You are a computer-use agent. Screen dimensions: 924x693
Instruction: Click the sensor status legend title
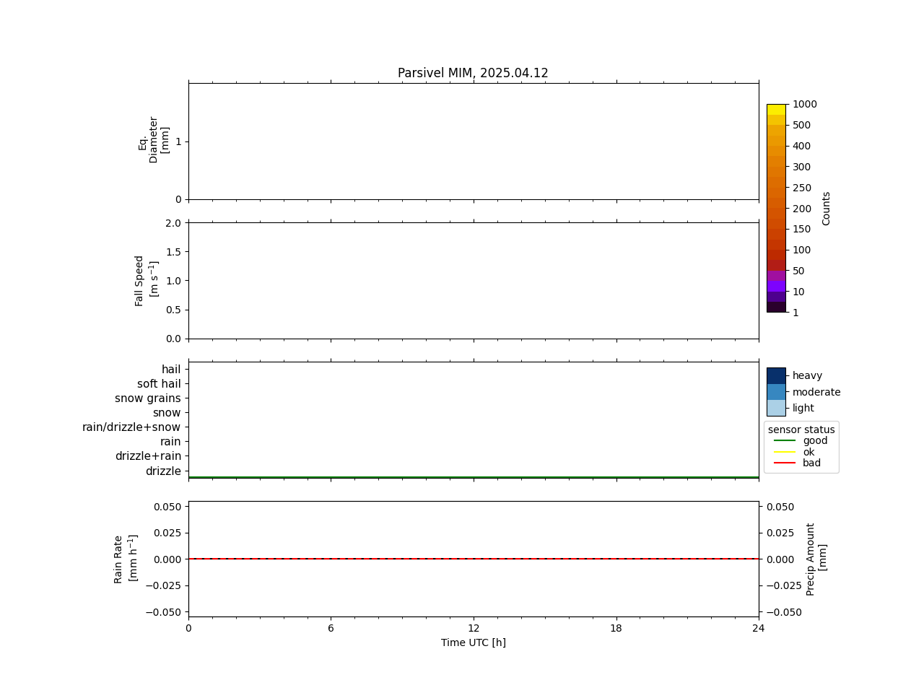coord(801,430)
